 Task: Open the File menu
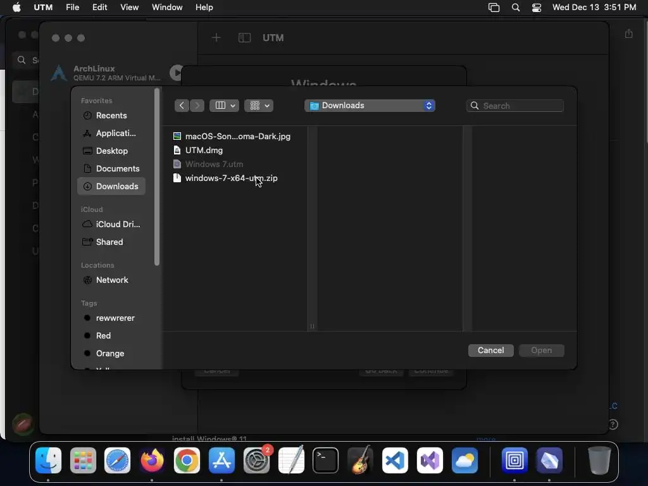point(72,8)
